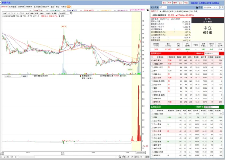Click the 個股資訊 link in top bar
The height and width of the screenshot is (160, 225).
click(x=194, y=3)
